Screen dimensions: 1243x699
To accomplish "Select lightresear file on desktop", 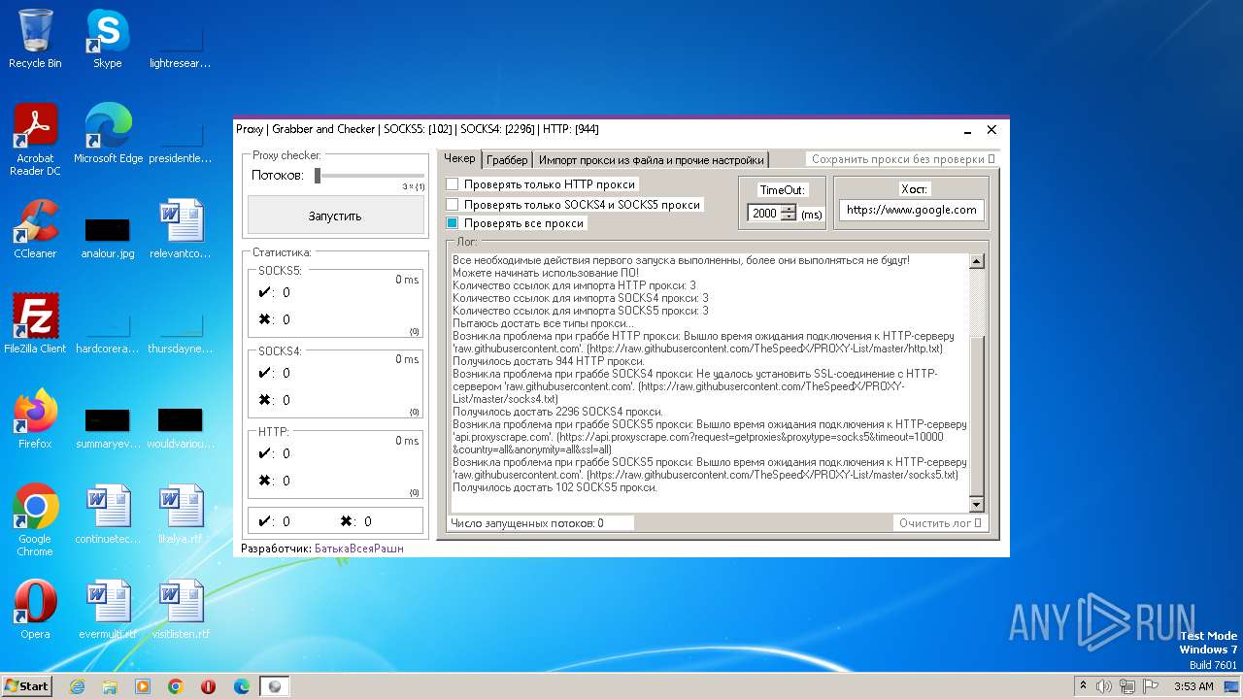I will (x=181, y=49).
